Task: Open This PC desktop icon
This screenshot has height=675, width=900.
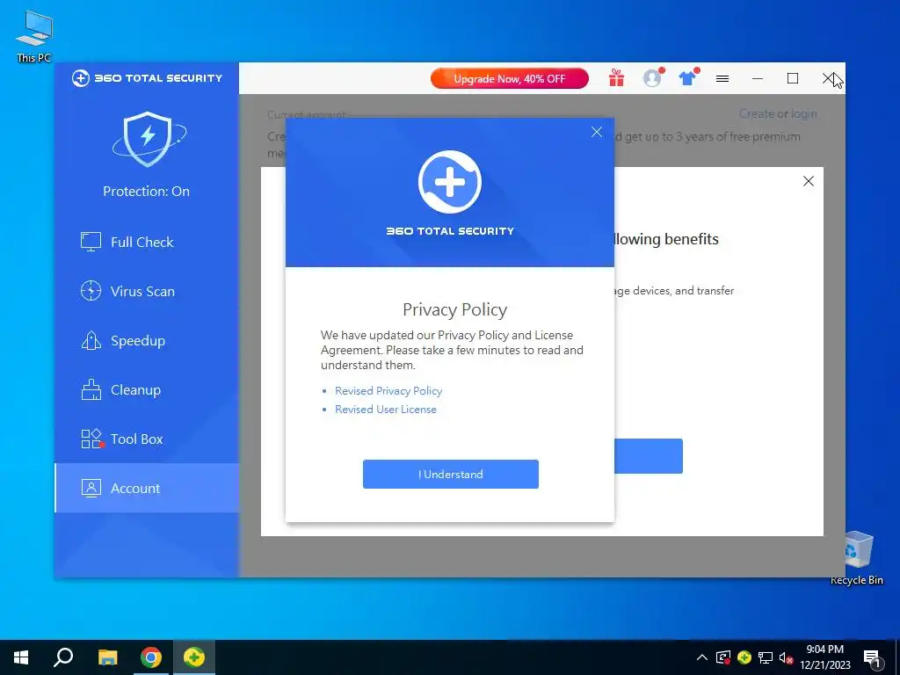Action: click(x=34, y=36)
